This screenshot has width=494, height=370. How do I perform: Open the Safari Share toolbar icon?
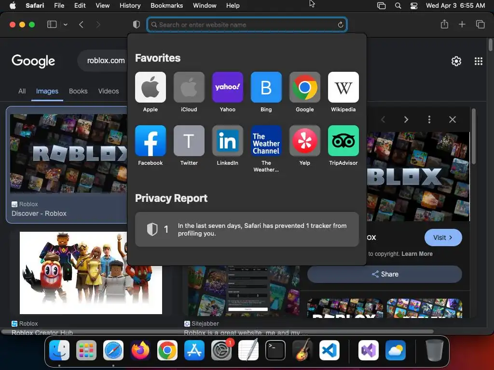click(x=444, y=24)
